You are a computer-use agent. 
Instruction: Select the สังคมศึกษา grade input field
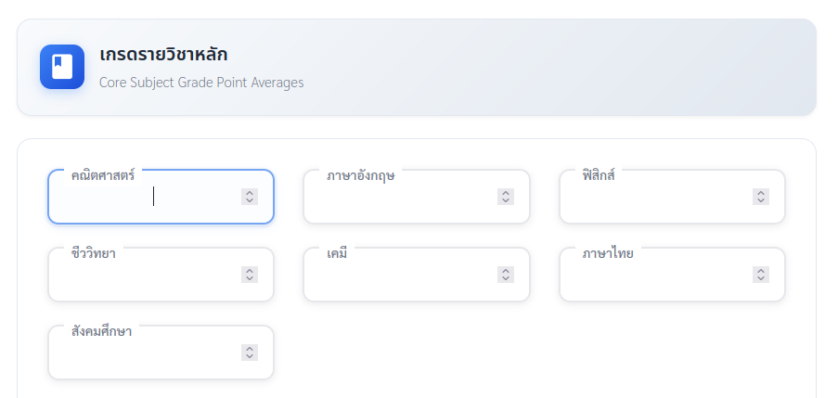pyautogui.click(x=144, y=353)
